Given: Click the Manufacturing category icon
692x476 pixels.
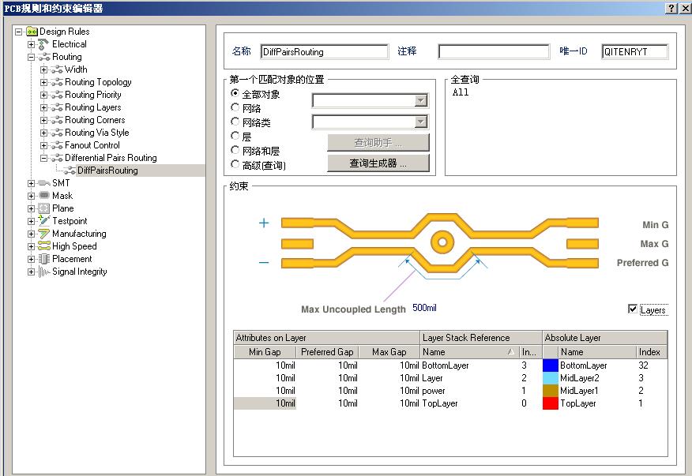Looking at the screenshot, I should [43, 234].
